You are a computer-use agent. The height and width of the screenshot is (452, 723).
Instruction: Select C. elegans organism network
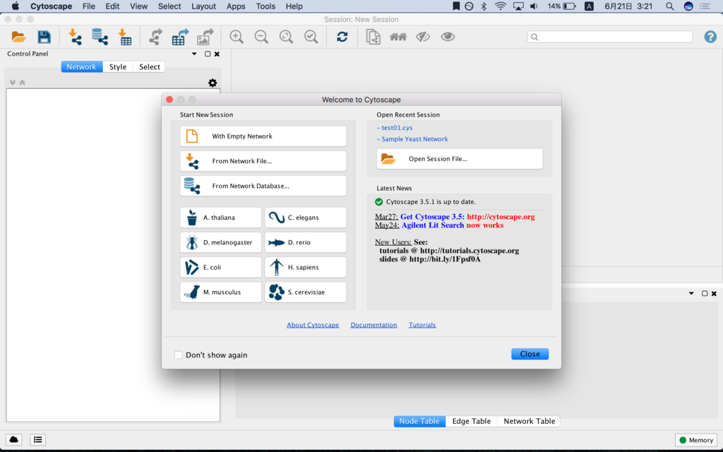(x=305, y=218)
